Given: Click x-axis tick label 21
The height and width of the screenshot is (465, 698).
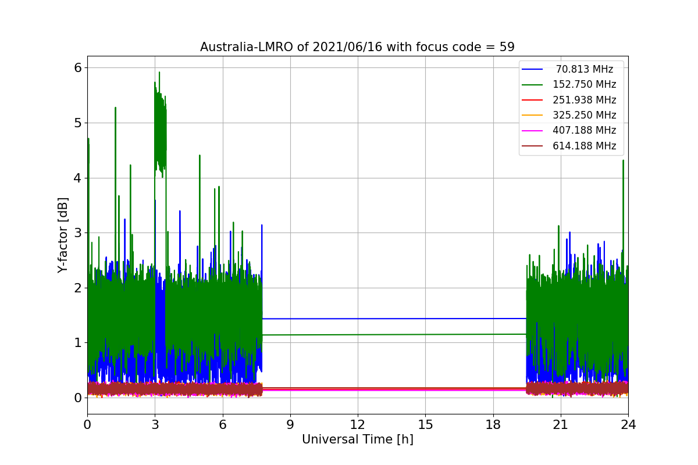Looking at the screenshot, I should click(560, 425).
